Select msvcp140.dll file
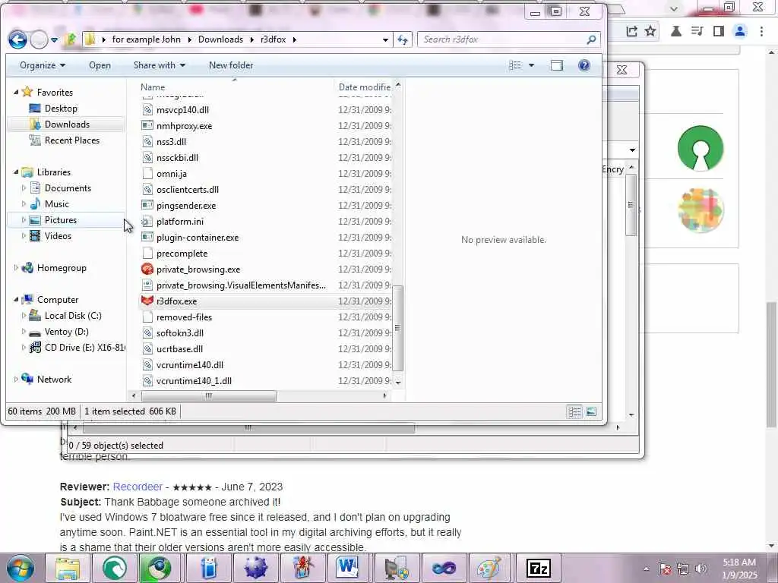The width and height of the screenshot is (778, 583). (x=182, y=110)
